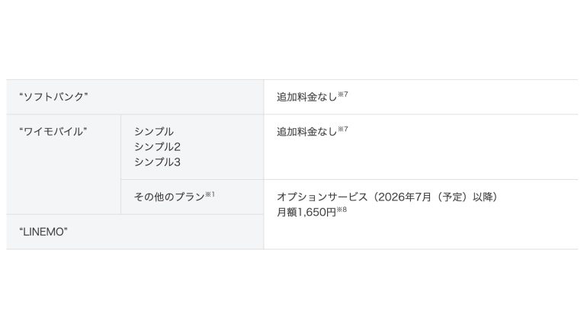Open footnote ※7 in the ソフトバンク row
The width and height of the screenshot is (587, 330).
point(343,94)
